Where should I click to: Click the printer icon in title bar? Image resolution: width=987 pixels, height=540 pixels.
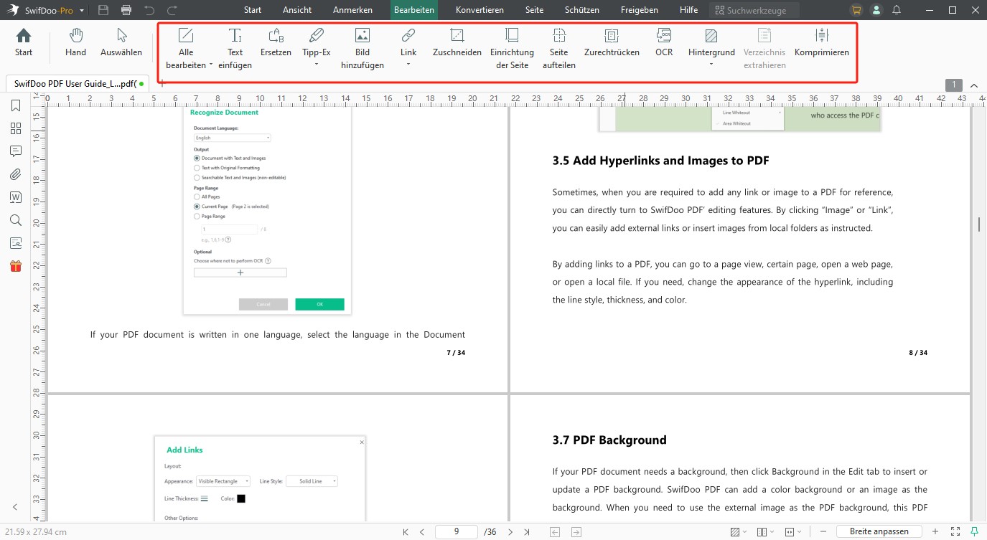(x=126, y=10)
